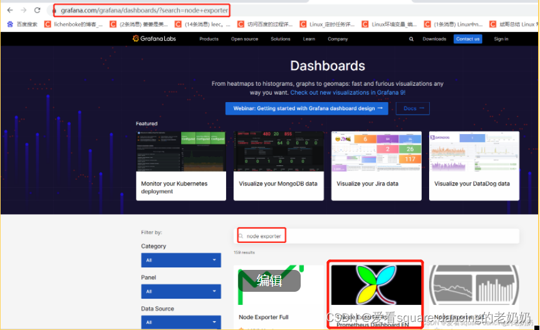
Task: Open the Company menu
Action: [x=338, y=39]
